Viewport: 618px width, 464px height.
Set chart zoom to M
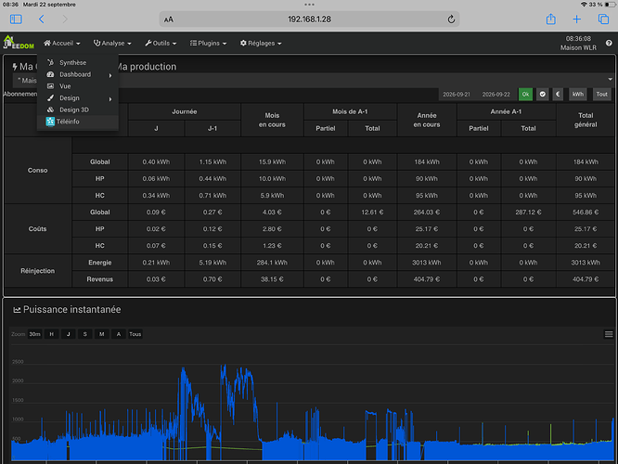(x=102, y=334)
